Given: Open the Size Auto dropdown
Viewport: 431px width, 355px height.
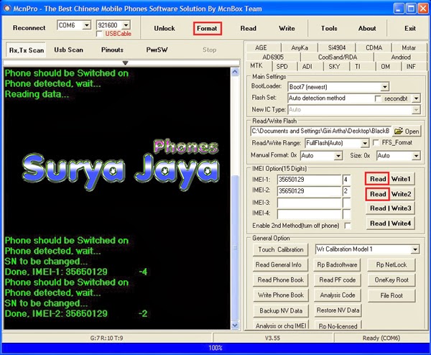Looking at the screenshot, I should [416, 156].
